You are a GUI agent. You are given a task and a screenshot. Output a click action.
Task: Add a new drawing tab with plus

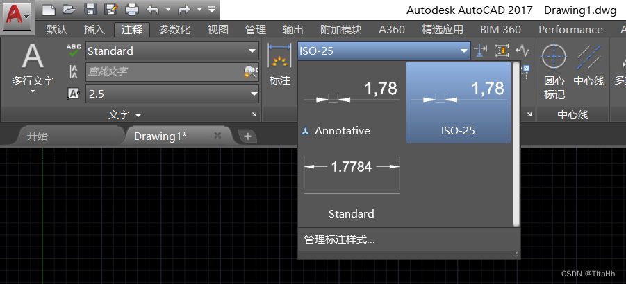(x=247, y=136)
